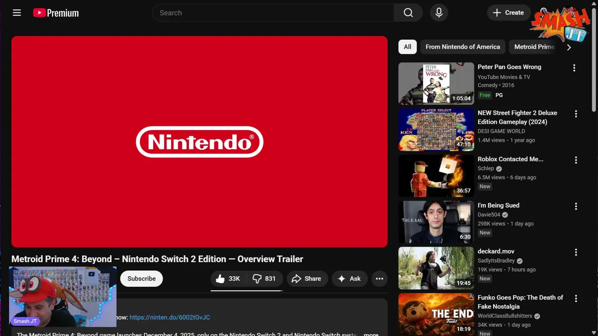598x336 pixels.
Task: Dislike the video with thumbs down
Action: coord(264,279)
